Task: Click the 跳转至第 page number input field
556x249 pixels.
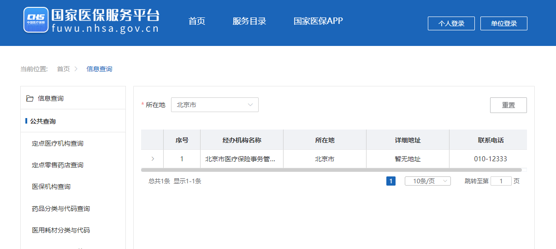Action: (501, 181)
